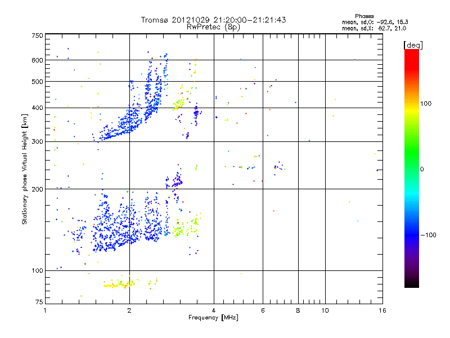Viewport: 450px width, 338px height.
Task: Click the '8' frequency tick label
Action: coord(298,310)
